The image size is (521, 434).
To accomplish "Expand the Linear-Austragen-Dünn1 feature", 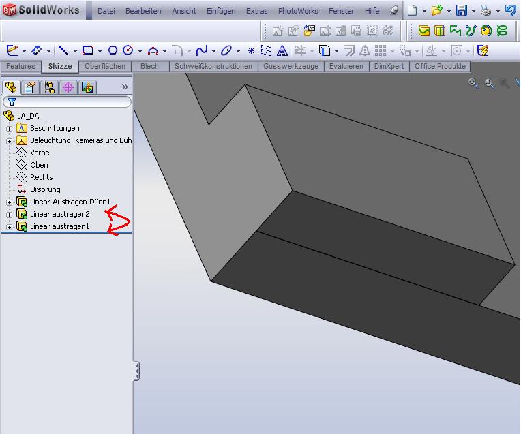I will tap(9, 202).
